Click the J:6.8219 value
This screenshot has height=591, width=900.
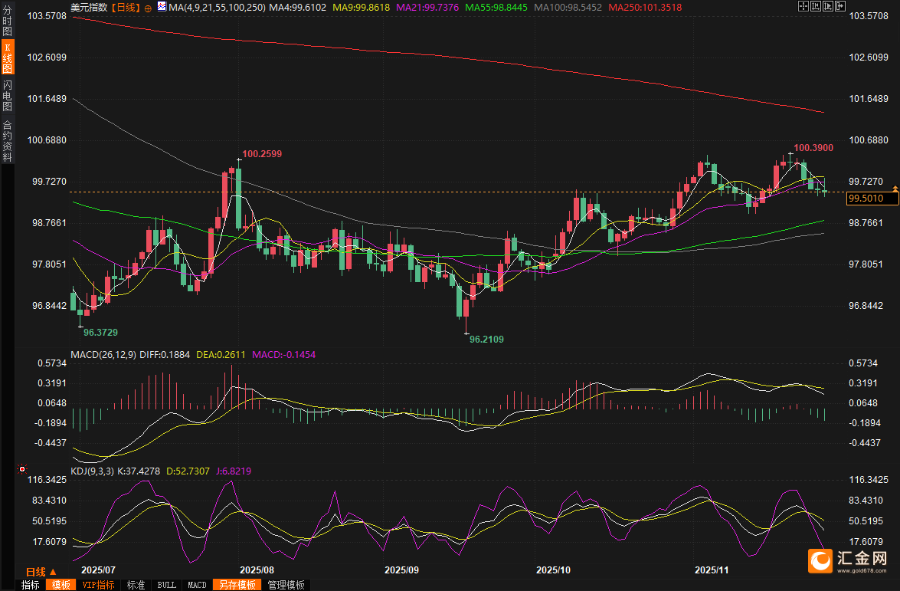pos(234,471)
